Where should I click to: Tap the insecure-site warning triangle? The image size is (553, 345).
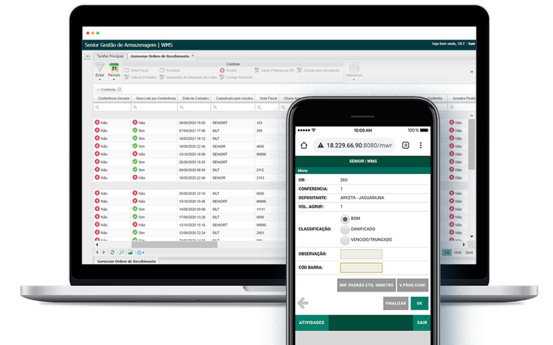point(320,145)
